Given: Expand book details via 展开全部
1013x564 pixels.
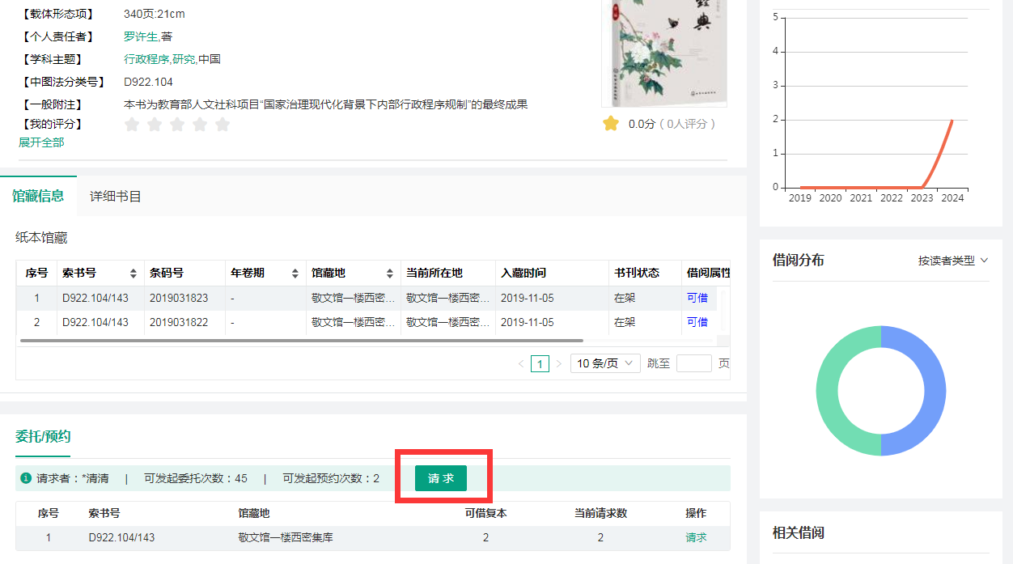Looking at the screenshot, I should click(x=41, y=142).
